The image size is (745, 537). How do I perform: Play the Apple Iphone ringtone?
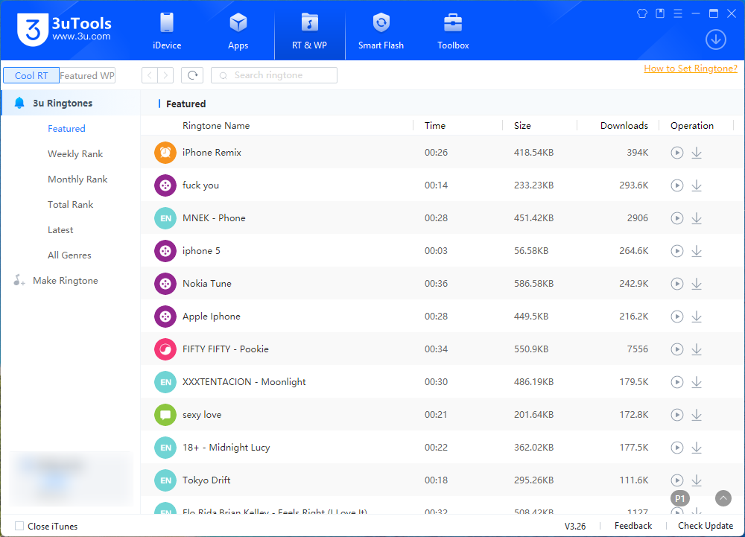click(677, 317)
